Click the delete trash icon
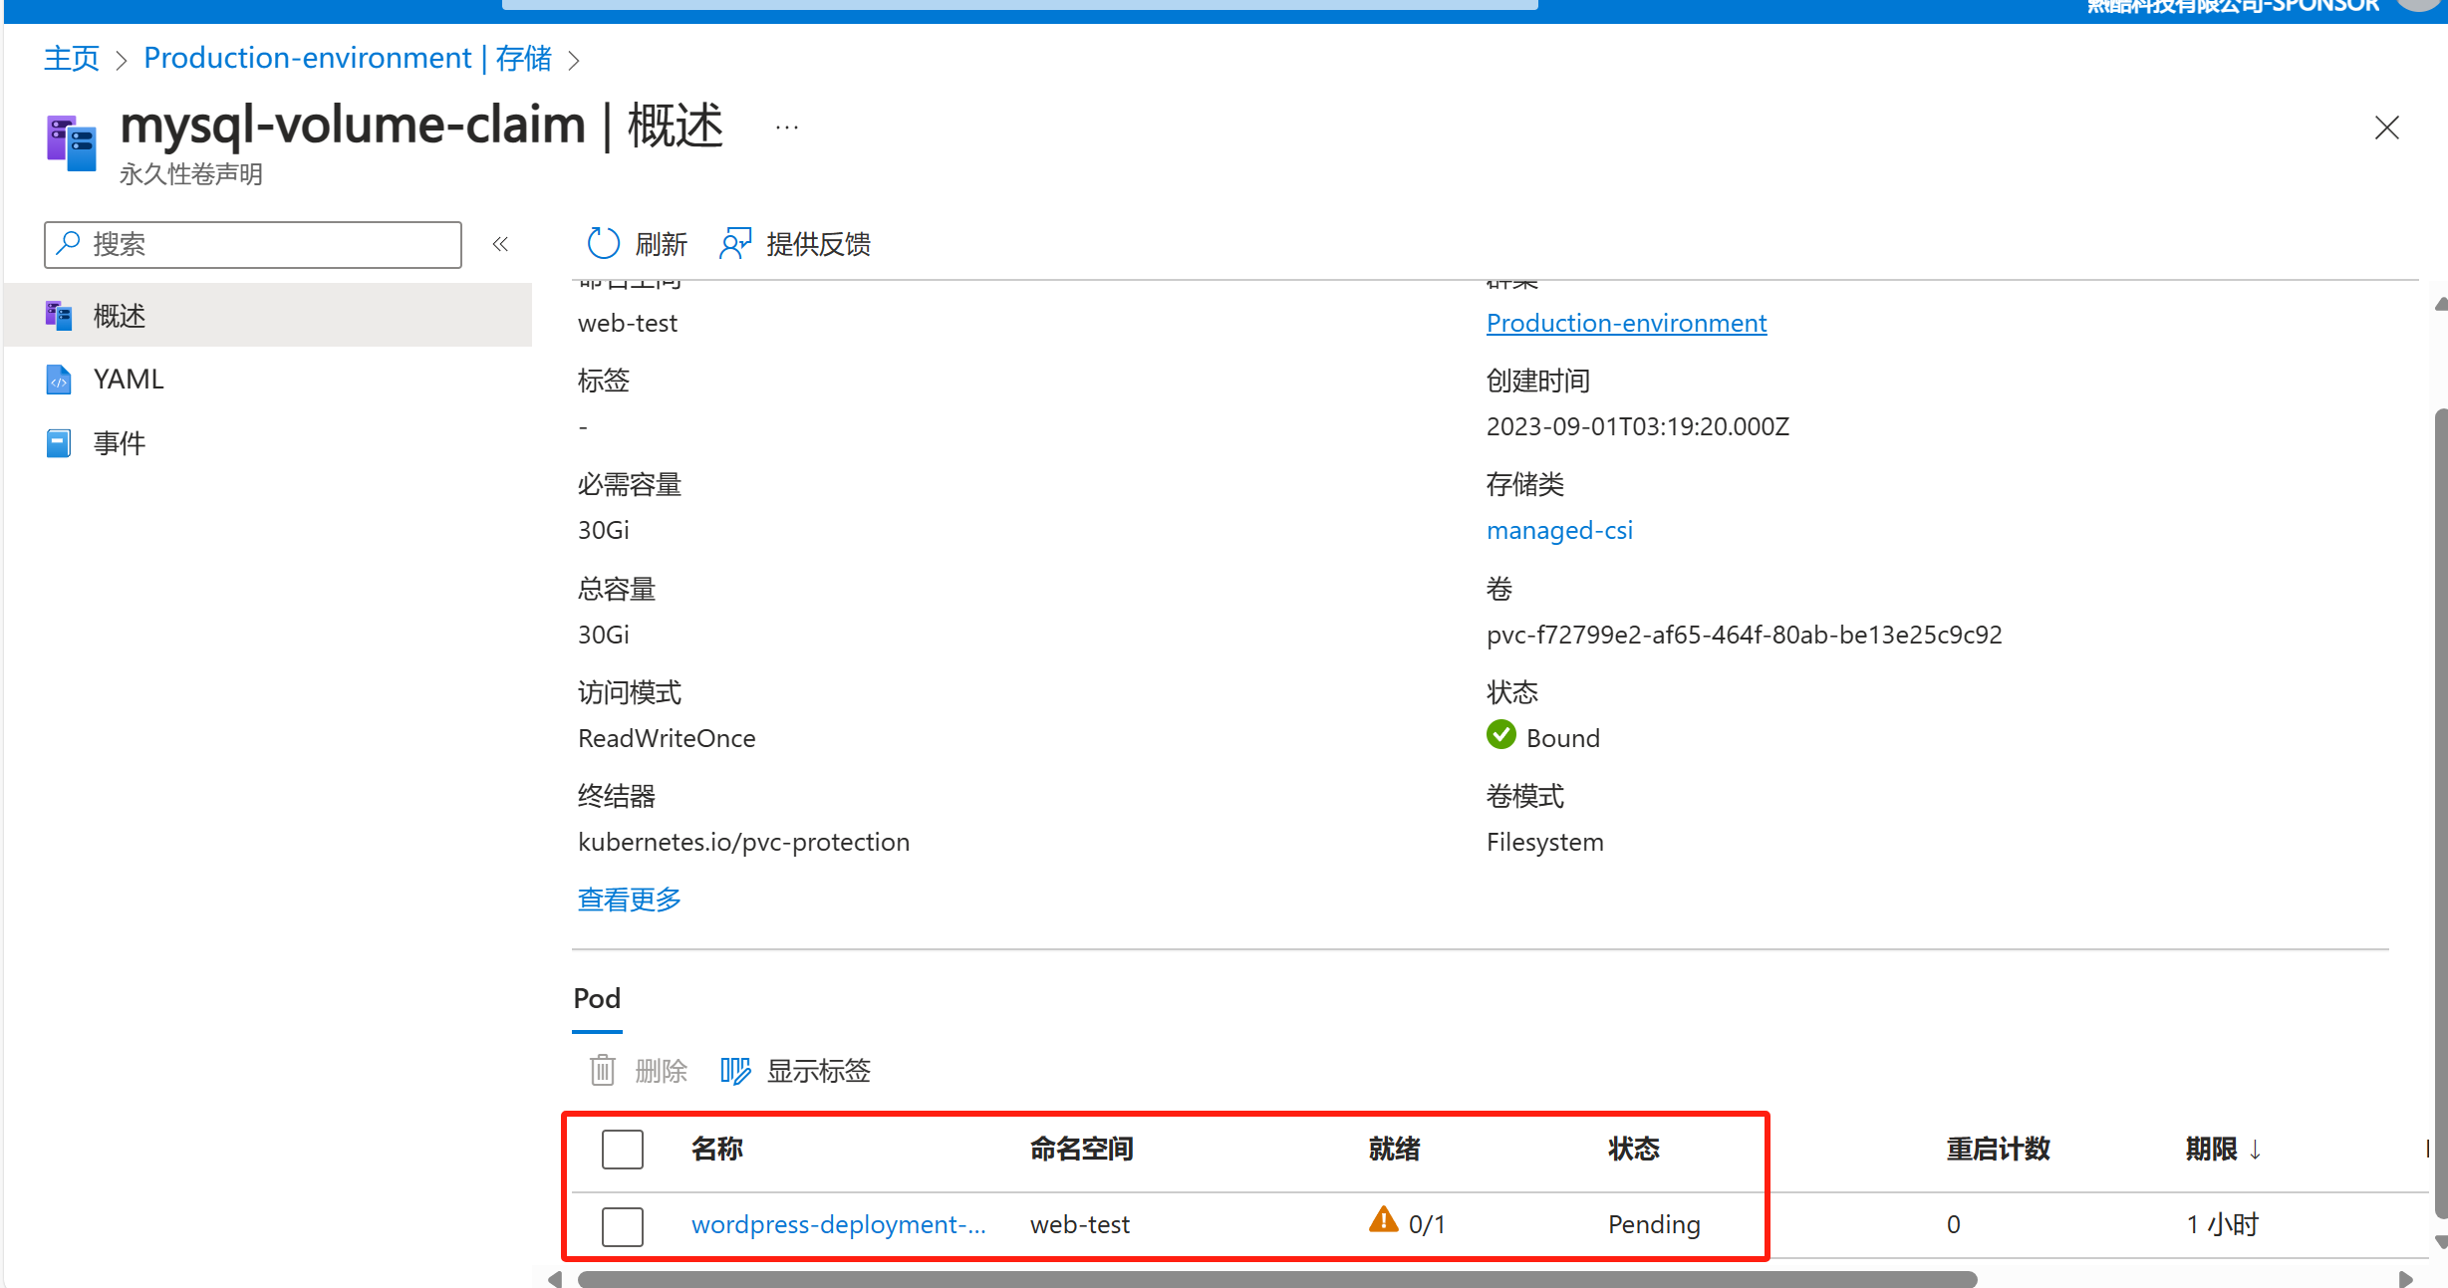Viewport: 2448px width, 1288px height. click(602, 1071)
